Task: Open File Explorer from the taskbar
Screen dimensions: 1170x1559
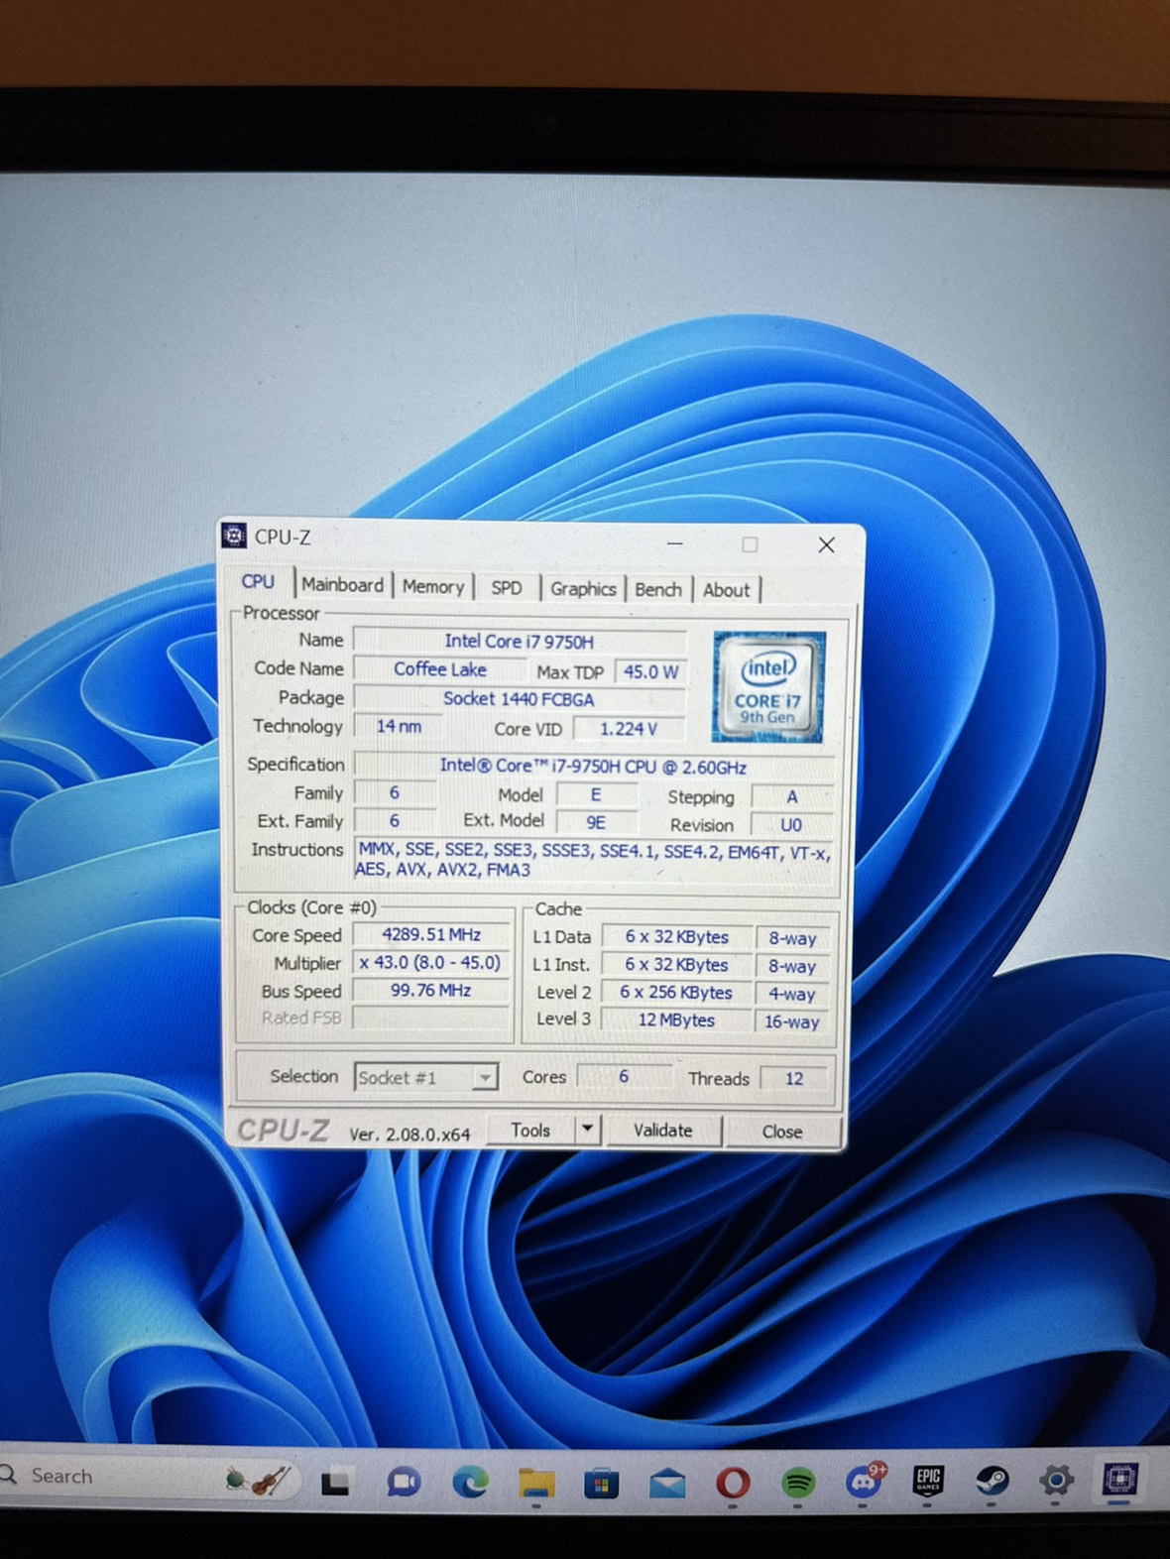Action: tap(536, 1483)
